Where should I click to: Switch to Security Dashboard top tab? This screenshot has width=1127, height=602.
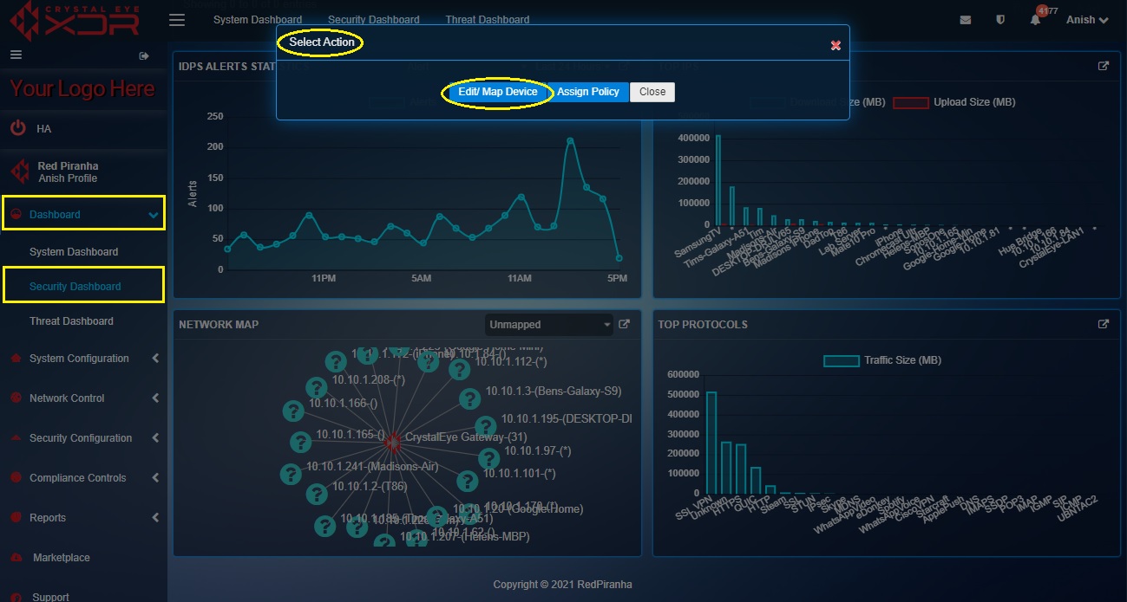(374, 20)
